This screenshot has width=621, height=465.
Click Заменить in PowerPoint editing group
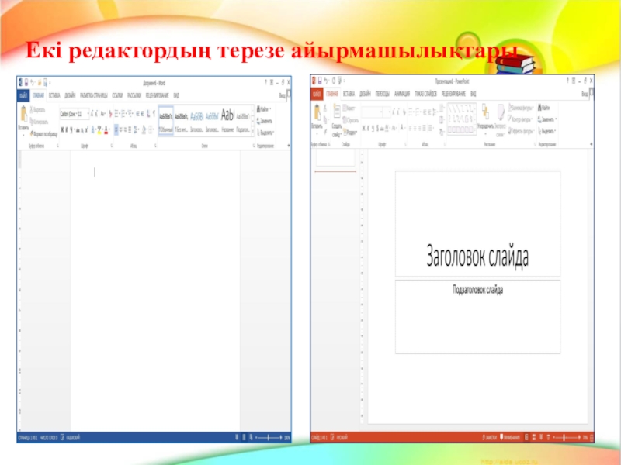pyautogui.click(x=547, y=119)
